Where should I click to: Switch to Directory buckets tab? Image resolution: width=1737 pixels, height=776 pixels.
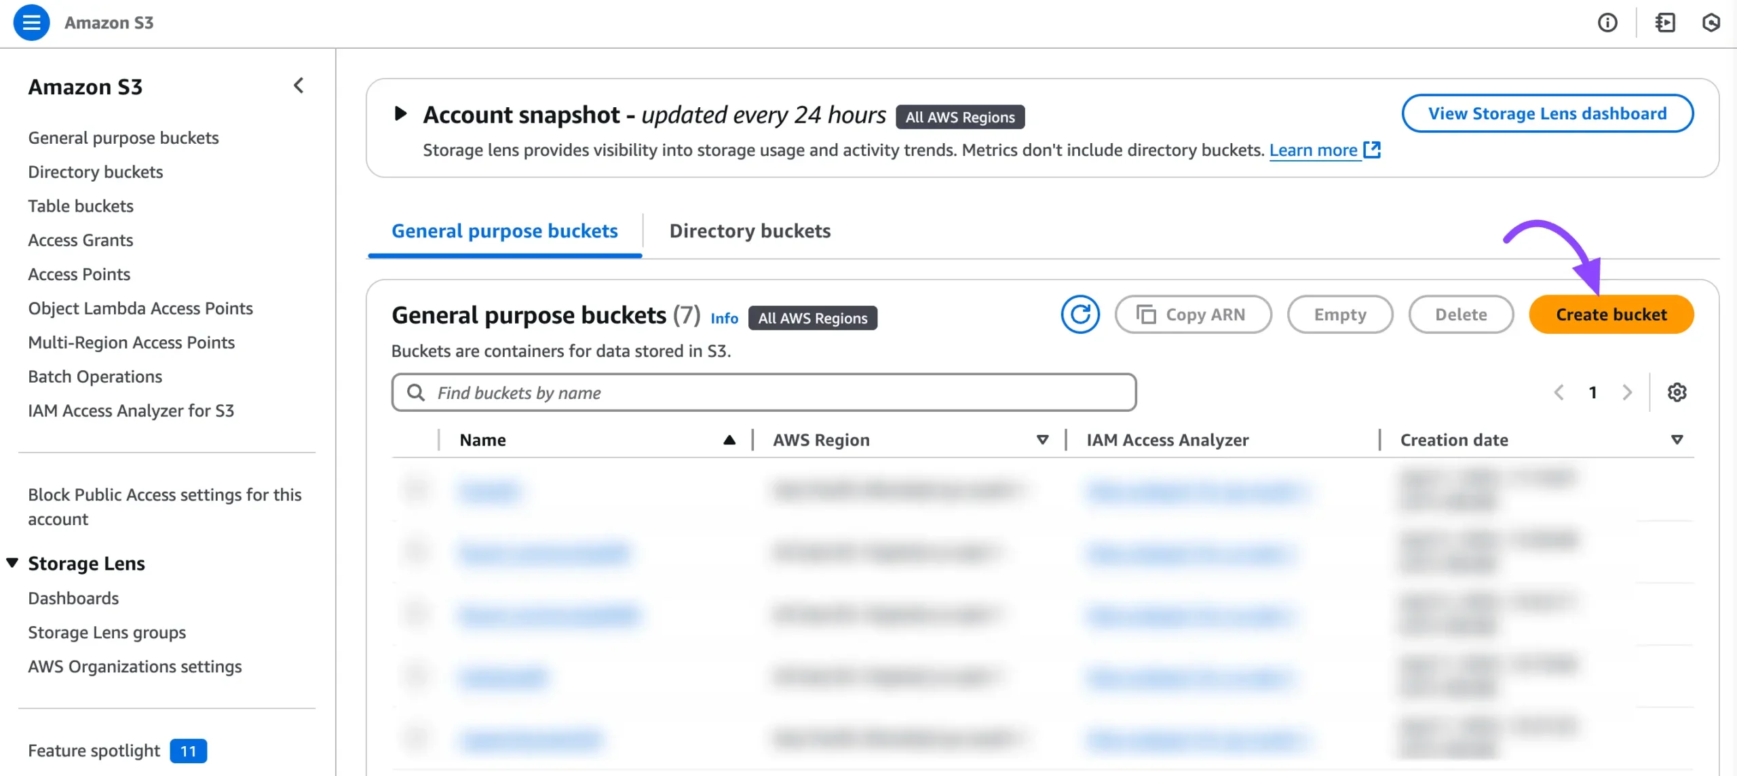pyautogui.click(x=750, y=231)
